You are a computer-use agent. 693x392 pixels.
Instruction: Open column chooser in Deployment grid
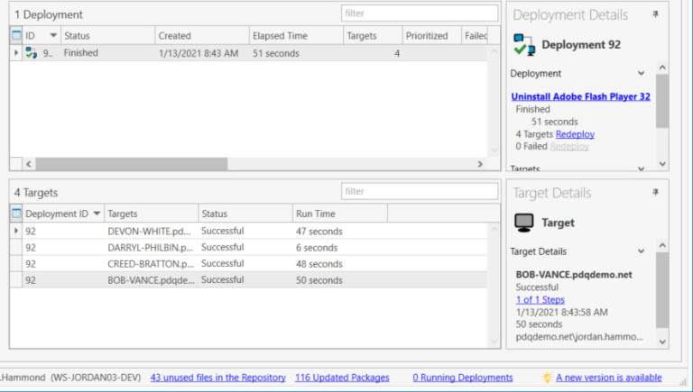(16, 35)
